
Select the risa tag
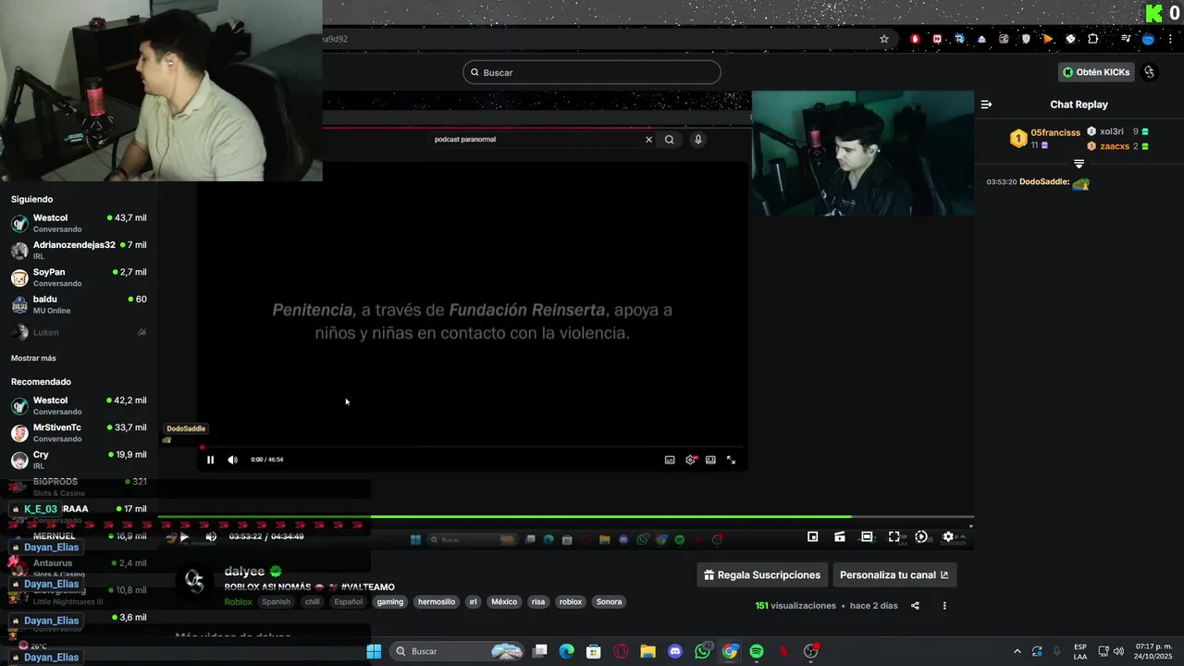click(538, 602)
